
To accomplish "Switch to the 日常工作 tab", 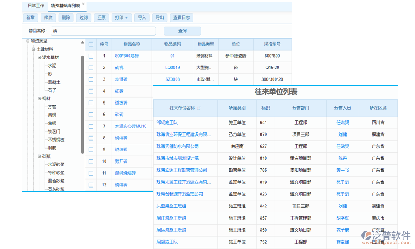I will (36, 6).
